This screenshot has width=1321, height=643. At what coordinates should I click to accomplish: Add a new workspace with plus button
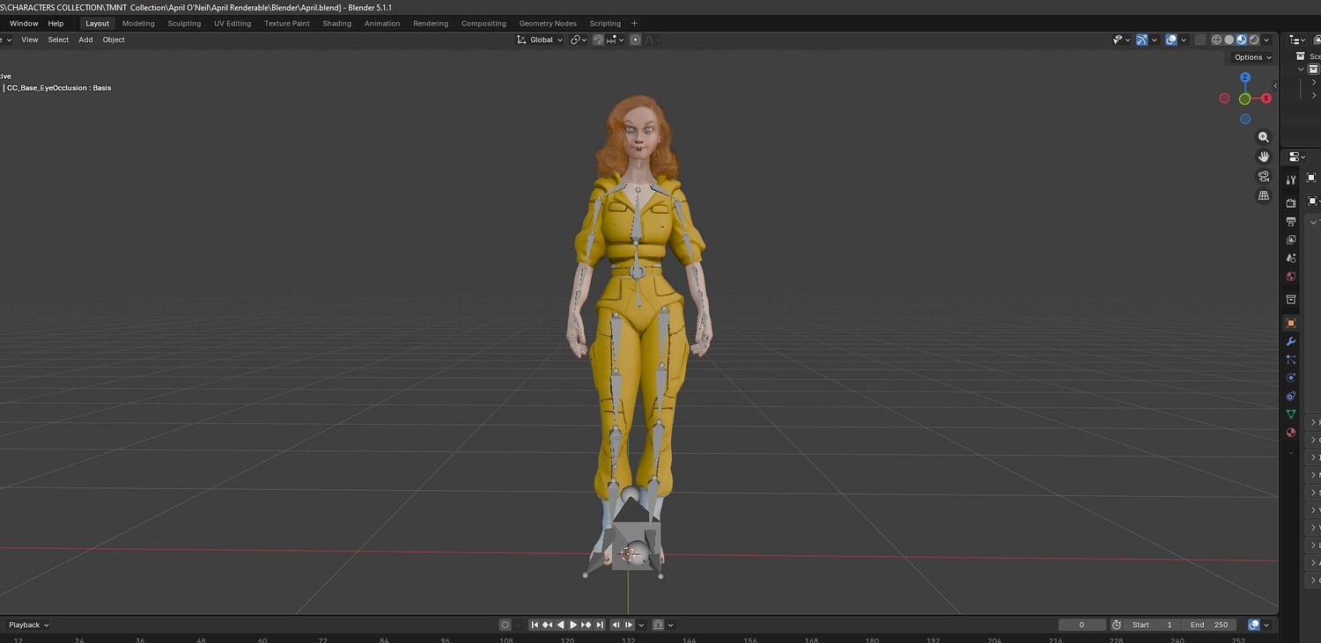click(634, 24)
